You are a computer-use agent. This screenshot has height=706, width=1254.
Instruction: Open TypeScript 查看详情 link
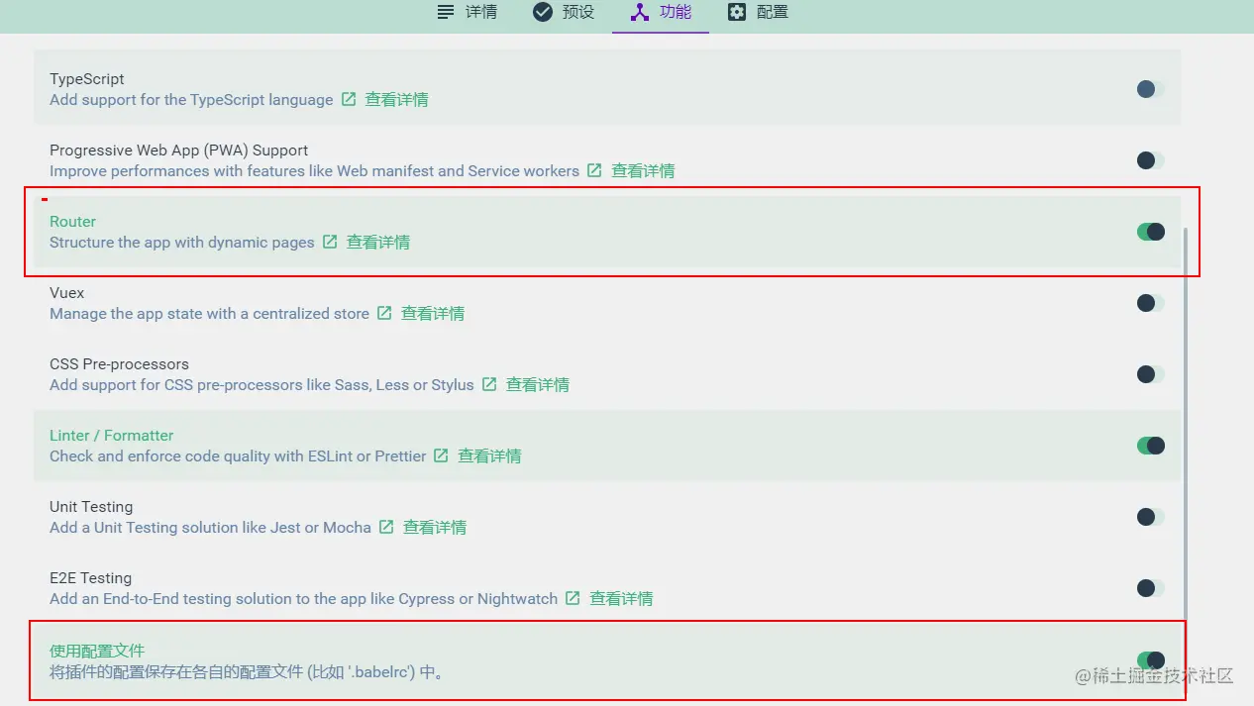pyautogui.click(x=396, y=99)
